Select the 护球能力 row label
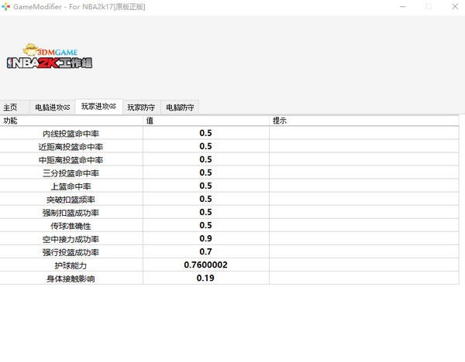This screenshot has width=465, height=362. 71,265
